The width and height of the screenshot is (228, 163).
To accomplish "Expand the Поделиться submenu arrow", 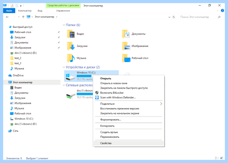I will click(x=161, y=104).
